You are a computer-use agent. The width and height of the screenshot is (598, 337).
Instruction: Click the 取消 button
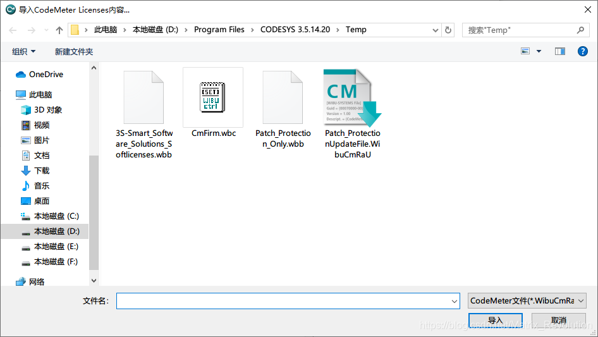(559, 320)
